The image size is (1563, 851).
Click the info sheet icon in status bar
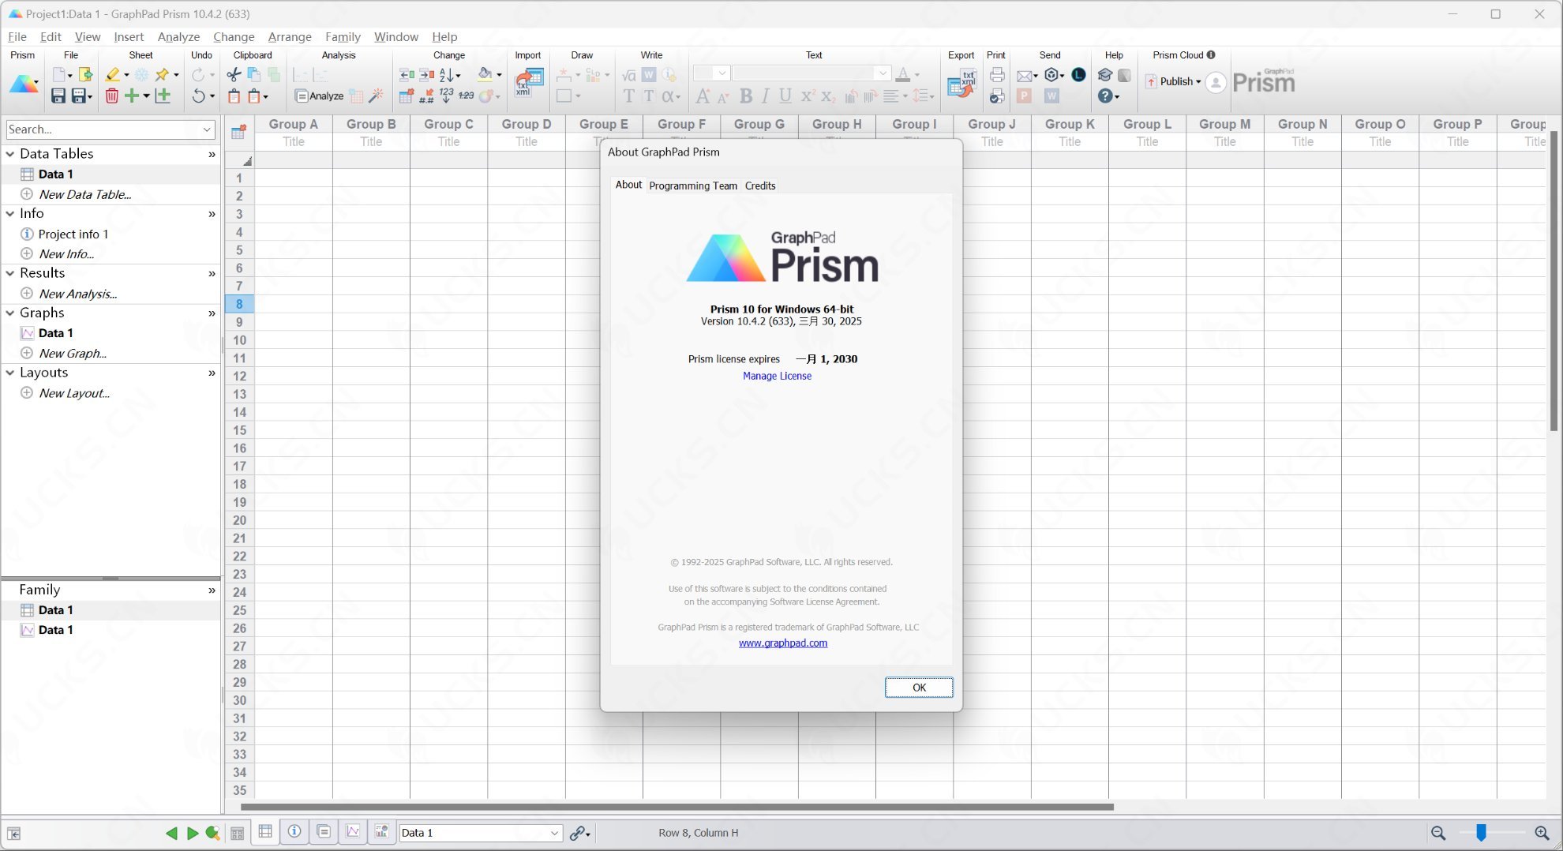click(294, 831)
